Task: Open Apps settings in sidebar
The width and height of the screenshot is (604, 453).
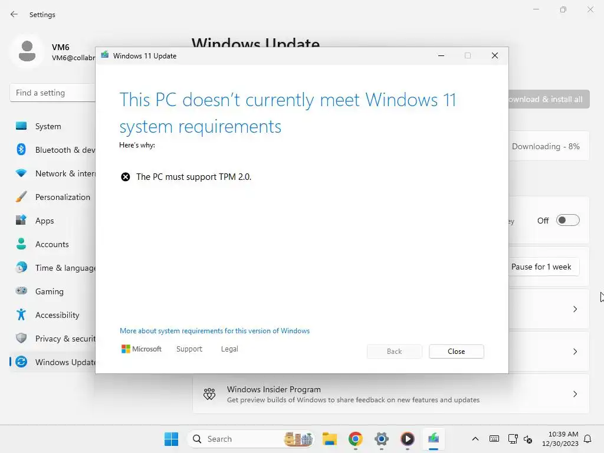Action: click(54, 221)
